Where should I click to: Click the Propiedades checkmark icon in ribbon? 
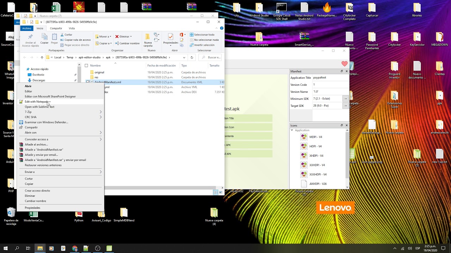(x=171, y=37)
